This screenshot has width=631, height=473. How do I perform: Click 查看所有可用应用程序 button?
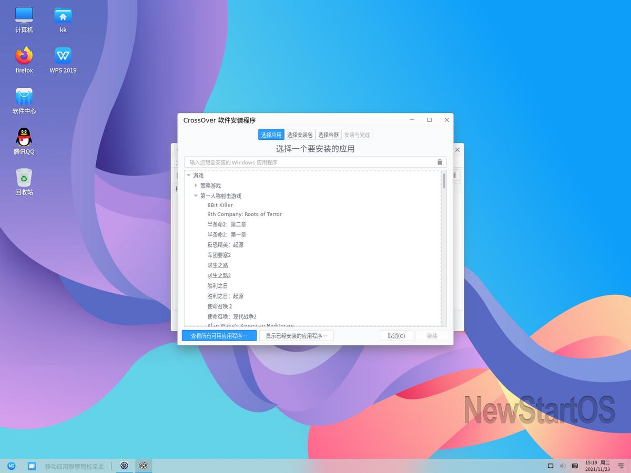point(219,336)
